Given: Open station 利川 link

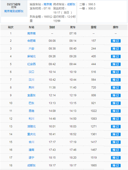Looking at the screenshot, I should pos(31,119).
